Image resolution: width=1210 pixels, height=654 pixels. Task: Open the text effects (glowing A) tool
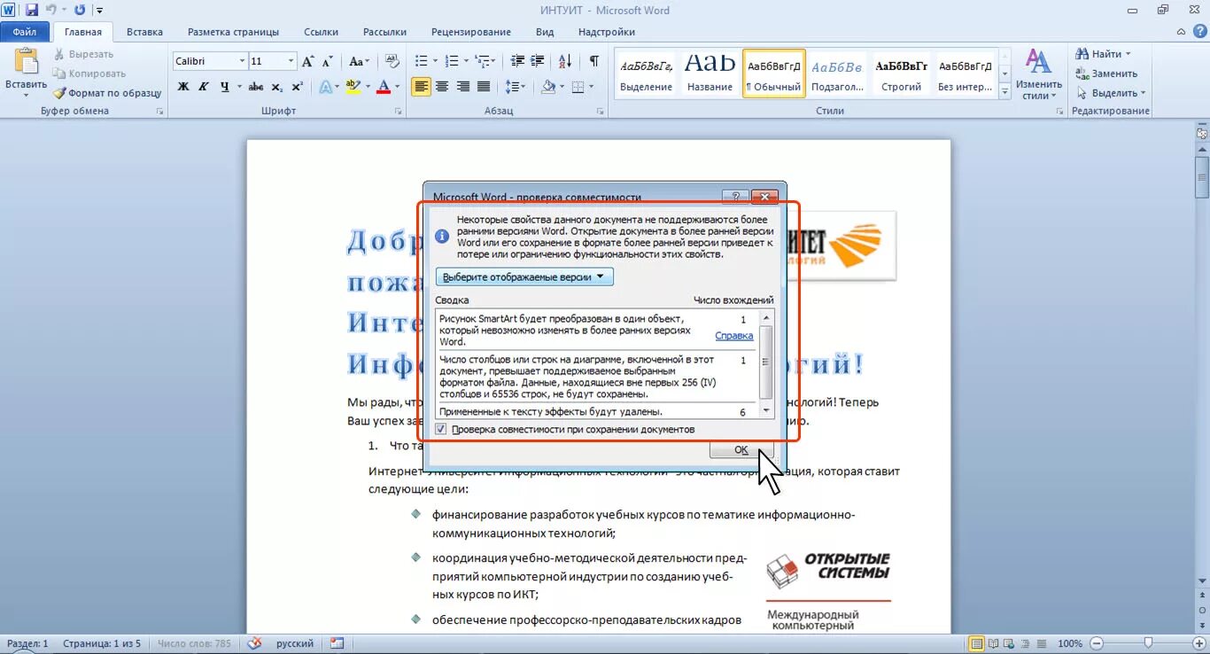(325, 87)
